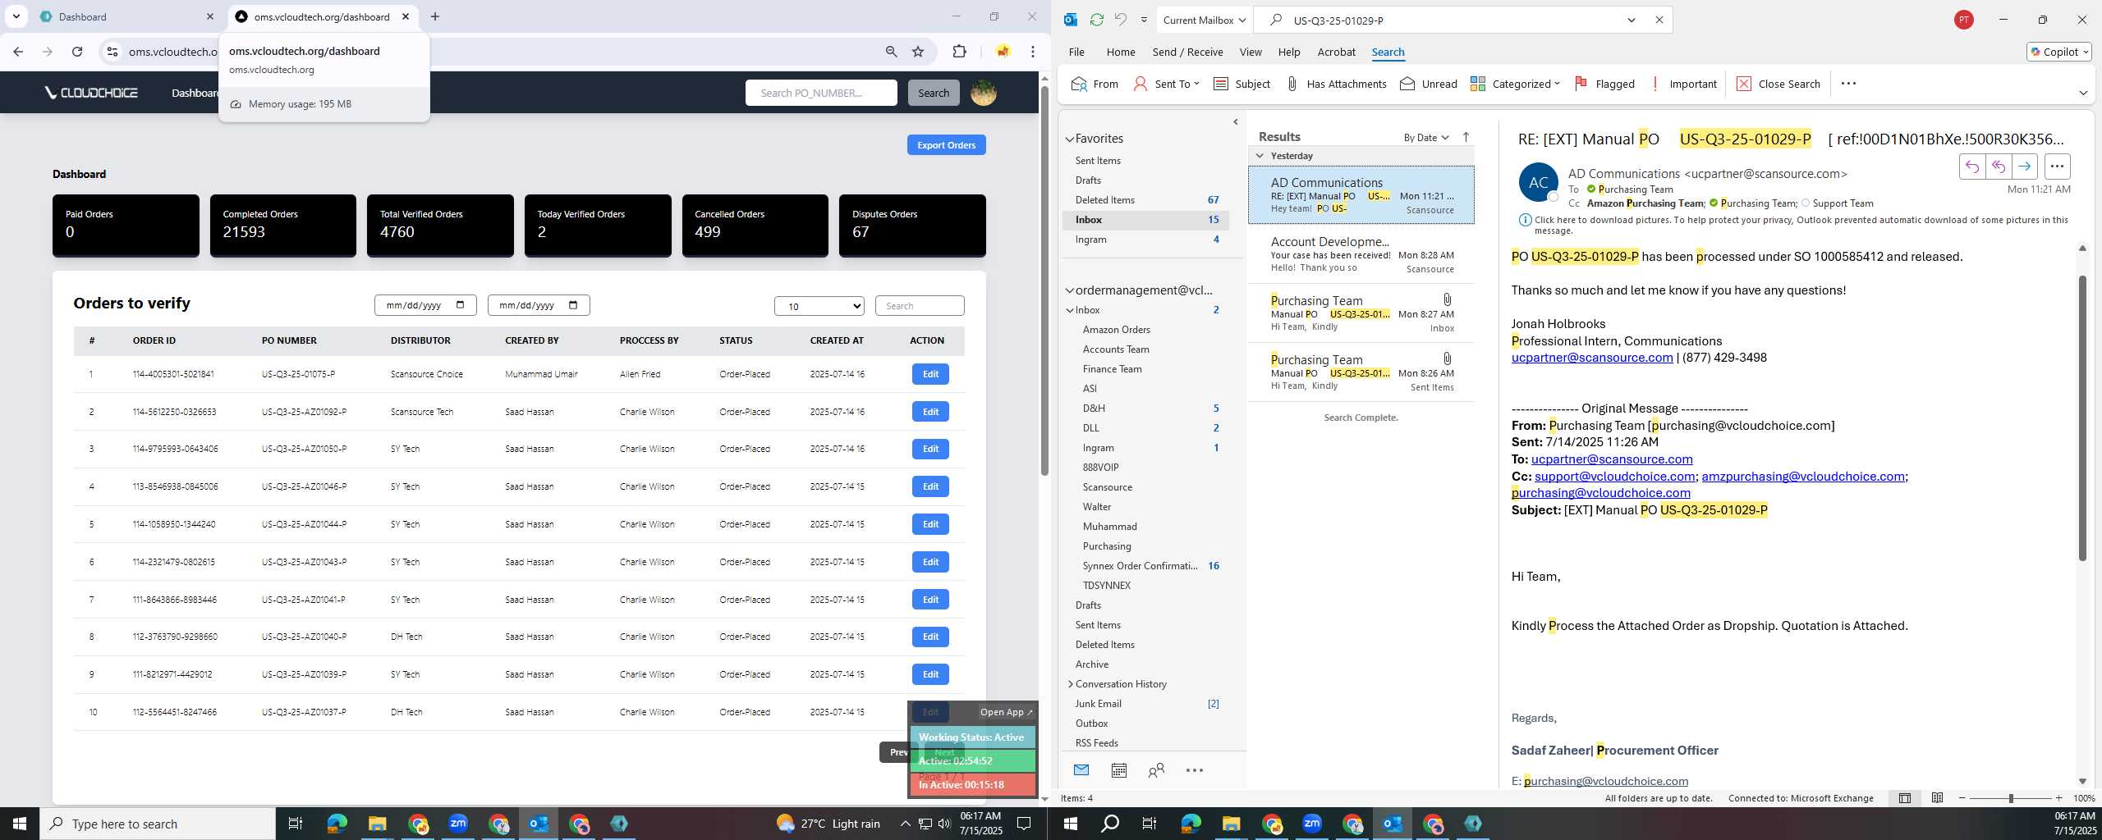Viewport: 2102px width, 840px height.
Task: Open Sent To filter dropdown
Action: tap(1166, 84)
